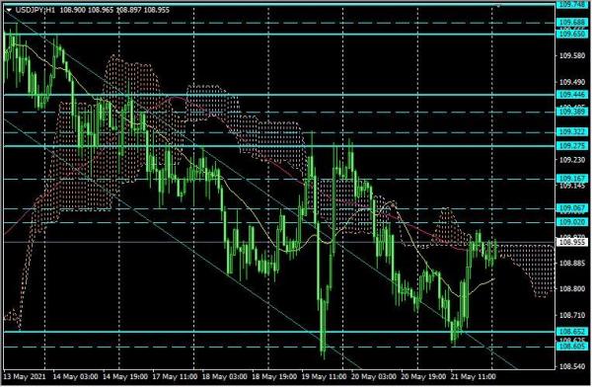Select the 17 May 11:00 time label
This screenshot has width=592, height=387.
tap(175, 377)
